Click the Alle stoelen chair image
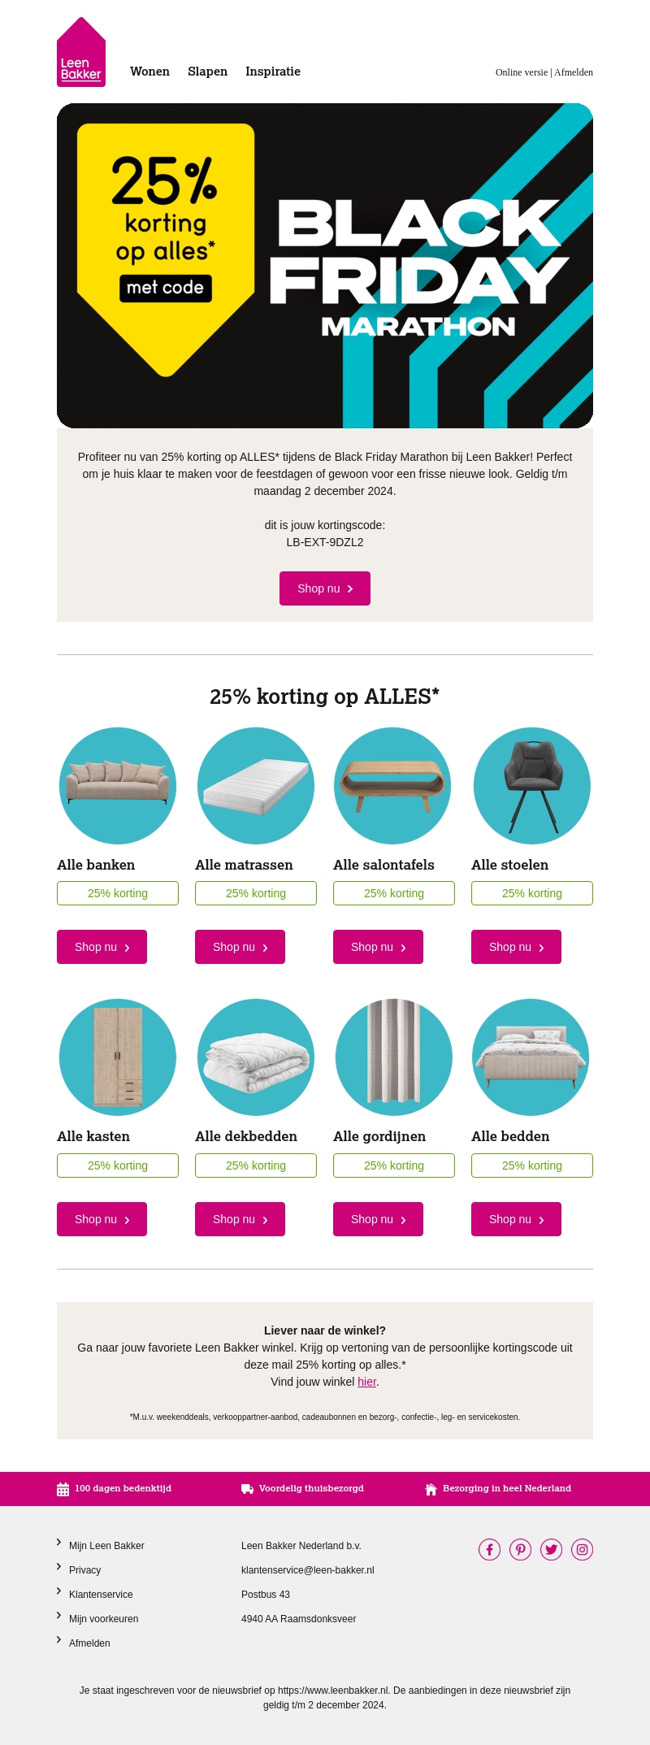The width and height of the screenshot is (650, 1745). (x=532, y=786)
